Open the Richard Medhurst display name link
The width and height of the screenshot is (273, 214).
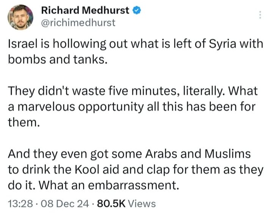(x=85, y=10)
